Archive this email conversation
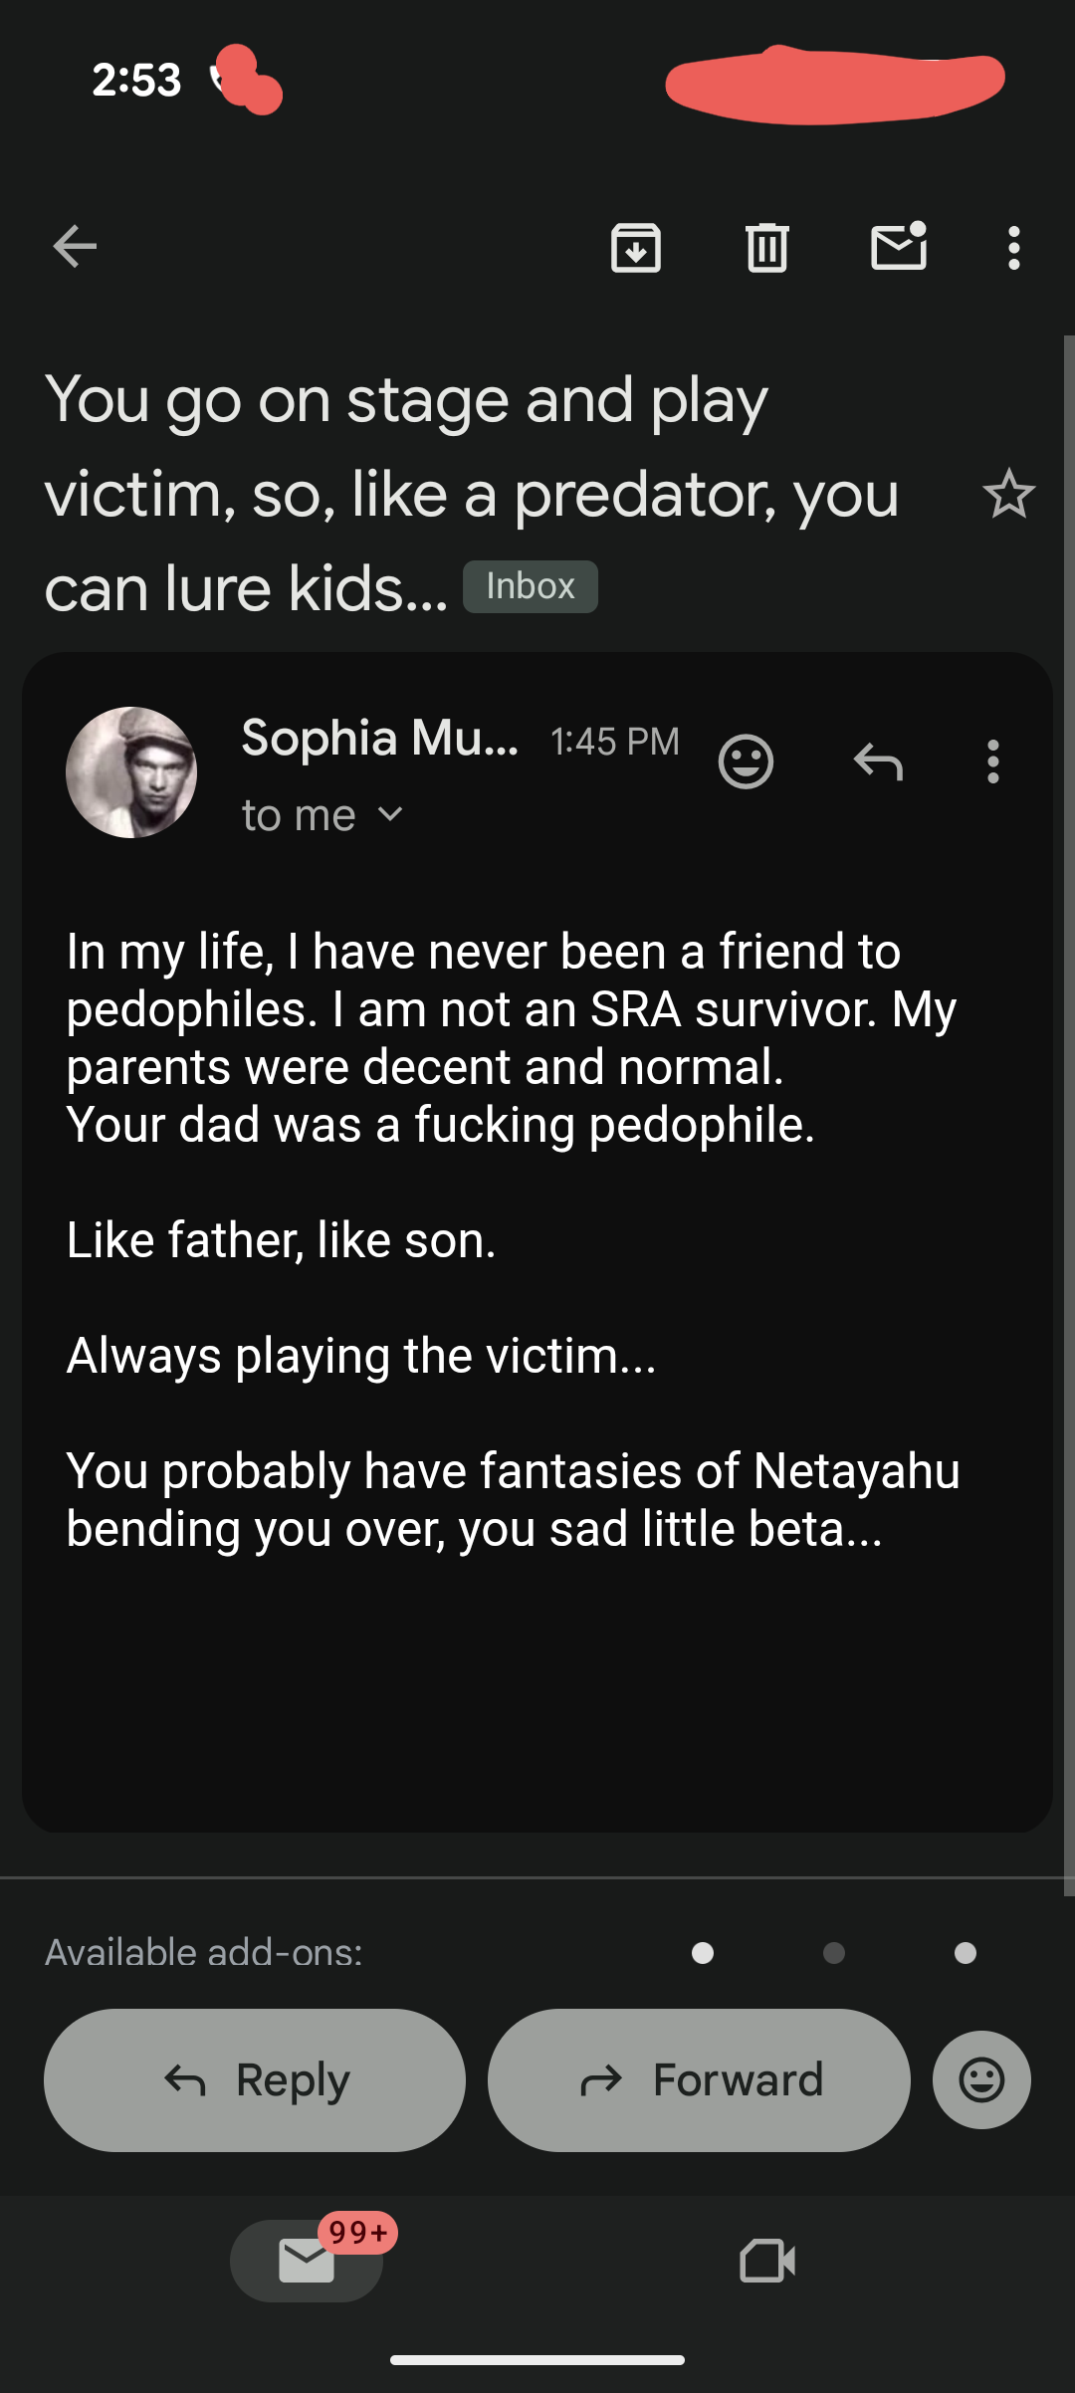The height and width of the screenshot is (2393, 1075). point(636,247)
